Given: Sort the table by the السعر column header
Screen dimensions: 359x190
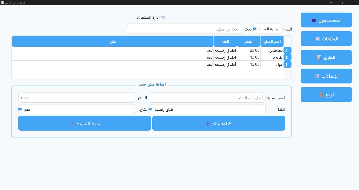Looking at the screenshot, I should click(248, 41).
